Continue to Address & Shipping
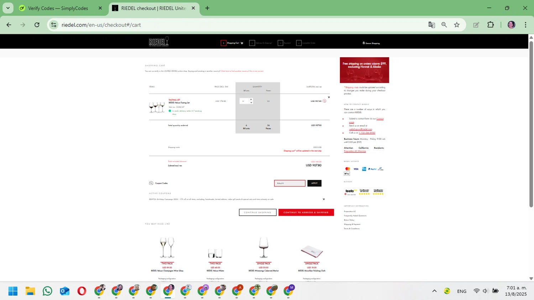The image size is (534, 300). (x=306, y=212)
